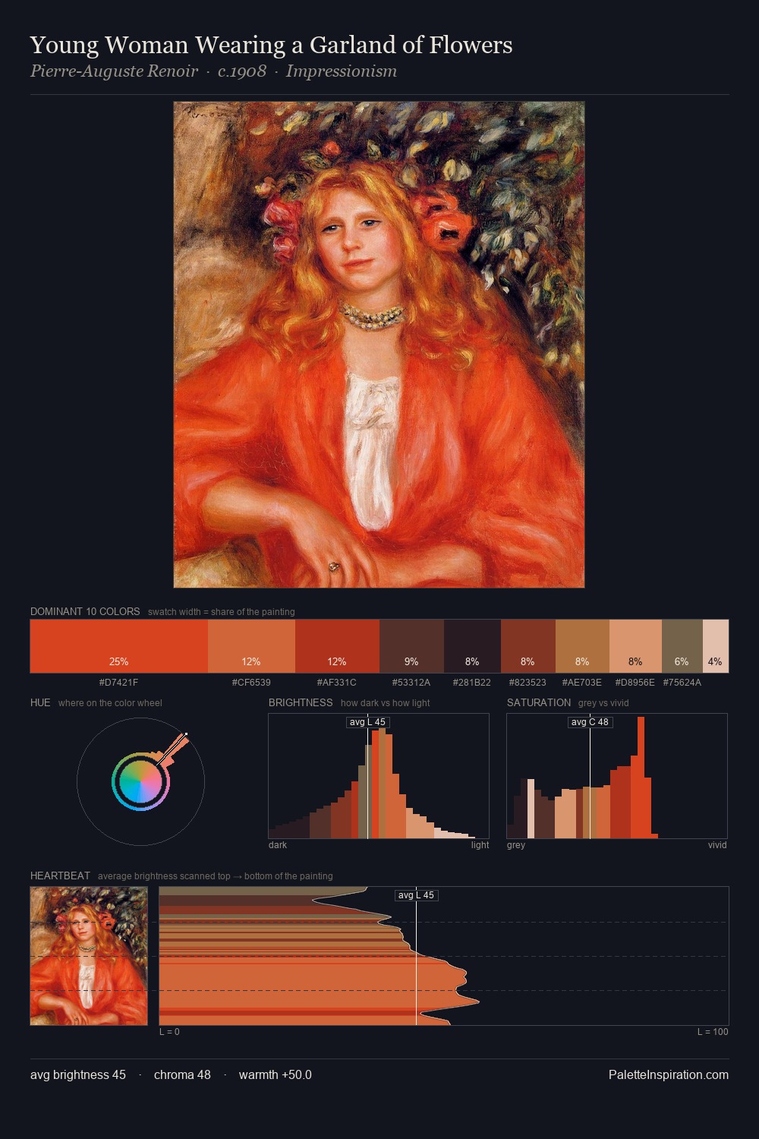Click the '4%' share label
Viewport: 759px width, 1139px height.
coord(715,661)
